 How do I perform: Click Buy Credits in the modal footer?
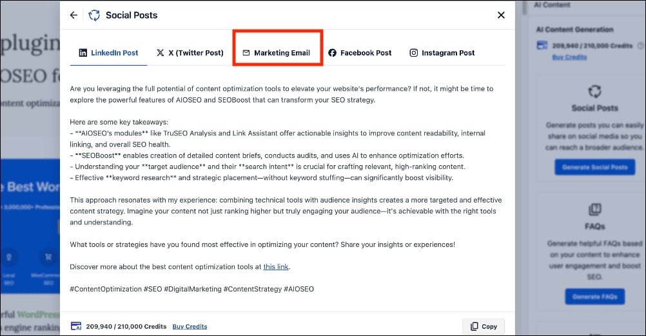pyautogui.click(x=190, y=326)
